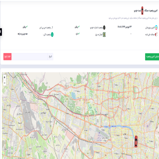Image resolution: width=159 pixels, height=159 pixels.
Task: Click the last update calendar icon
Action: coord(156,27)
